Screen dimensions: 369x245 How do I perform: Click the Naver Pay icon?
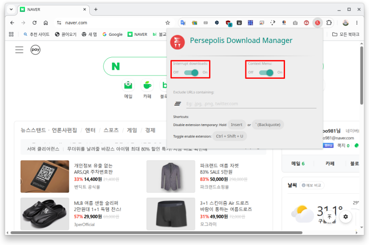coord(35,50)
